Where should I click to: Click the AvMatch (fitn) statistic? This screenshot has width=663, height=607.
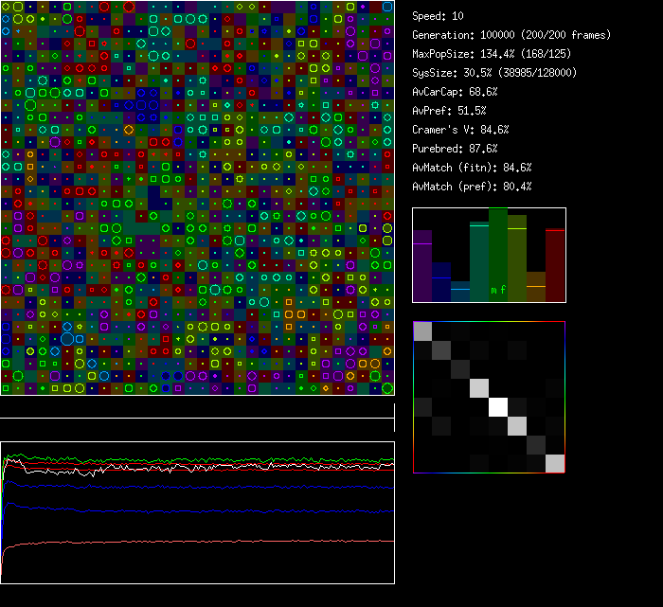point(472,168)
